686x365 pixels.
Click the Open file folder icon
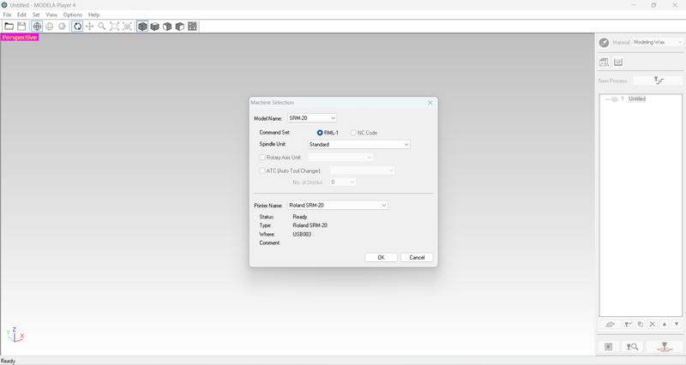click(9, 27)
